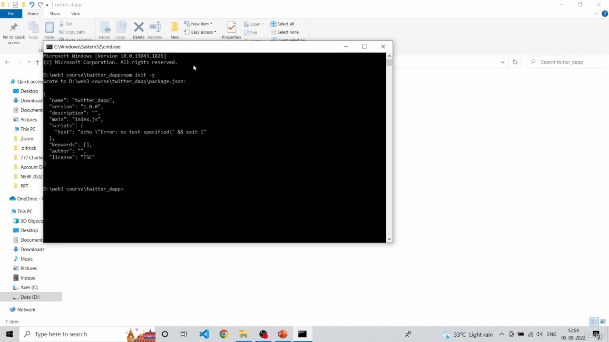Open the address bar history dropdown
The width and height of the screenshot is (609, 342).
tap(503, 62)
